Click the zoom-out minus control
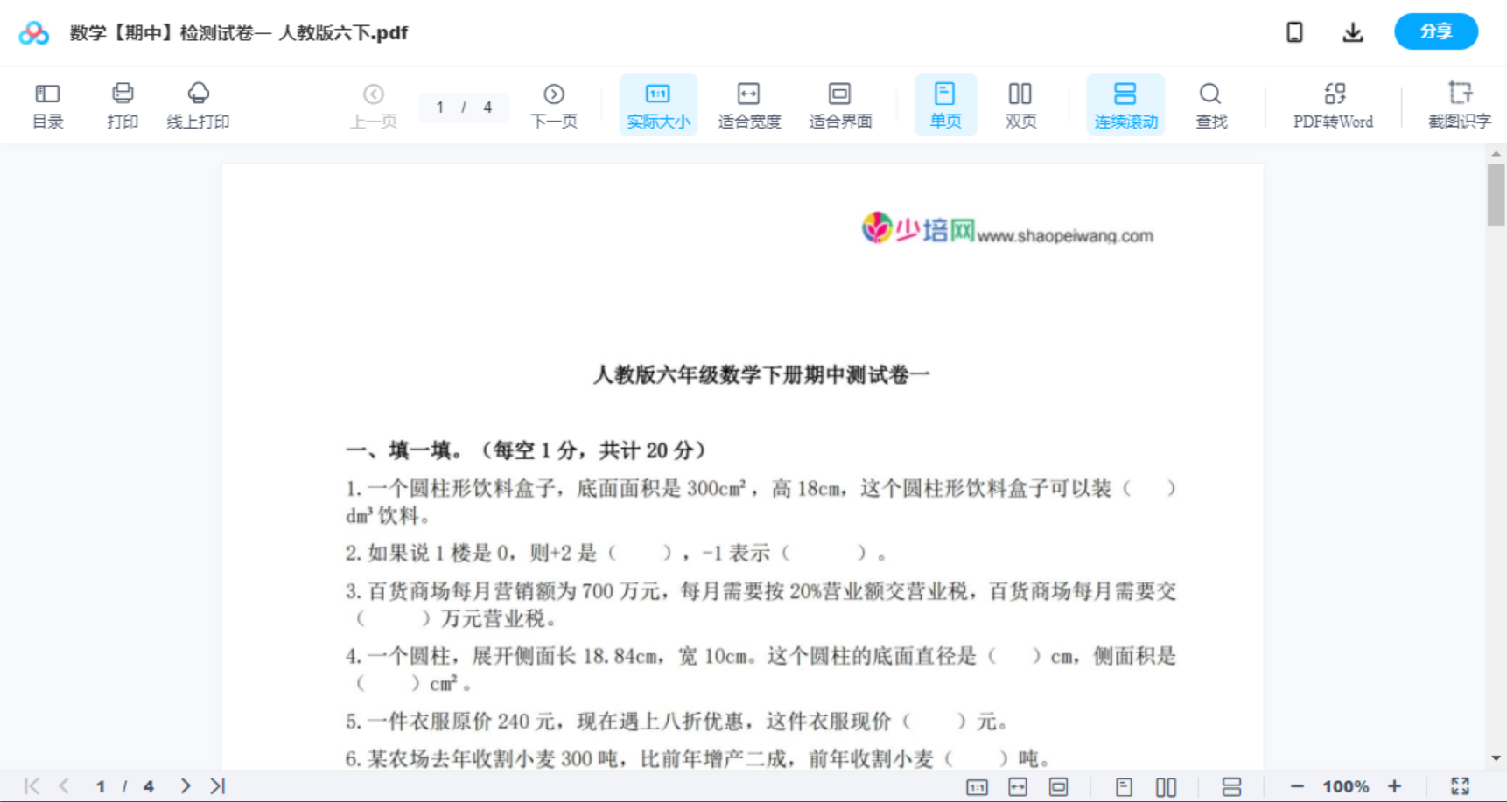The height and width of the screenshot is (802, 1507). pyautogui.click(x=1296, y=785)
